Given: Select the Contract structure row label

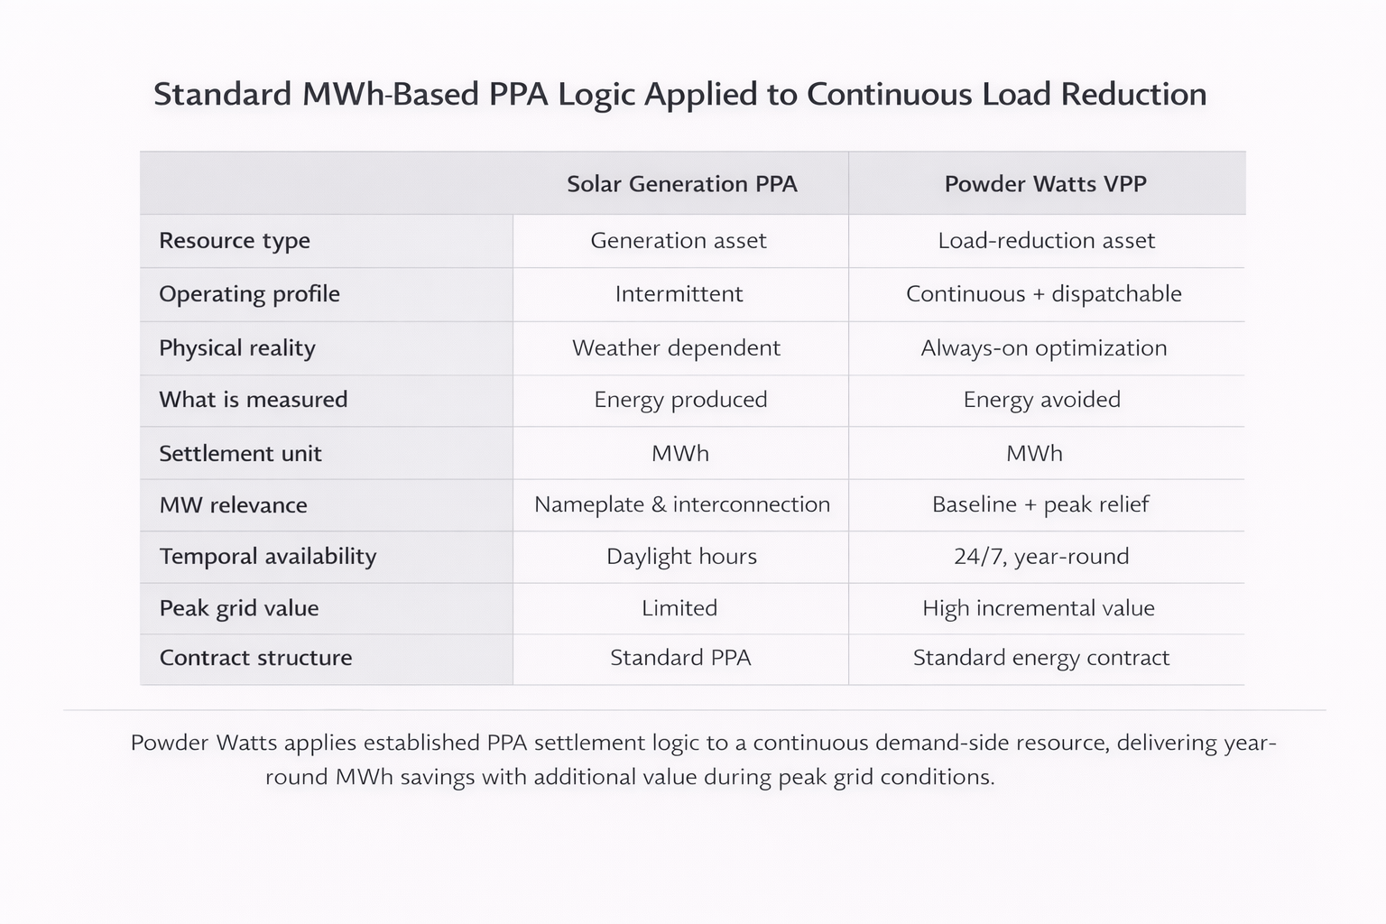Looking at the screenshot, I should click(255, 658).
